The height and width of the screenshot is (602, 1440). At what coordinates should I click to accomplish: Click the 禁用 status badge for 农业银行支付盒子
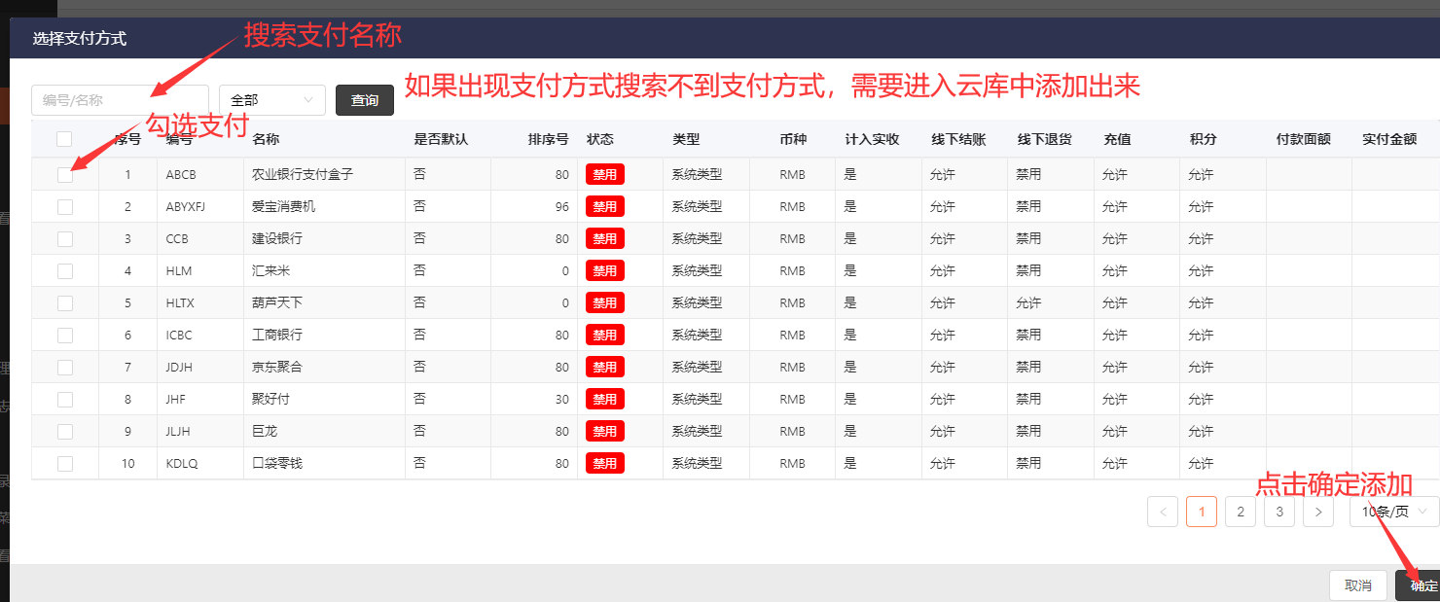tap(604, 175)
